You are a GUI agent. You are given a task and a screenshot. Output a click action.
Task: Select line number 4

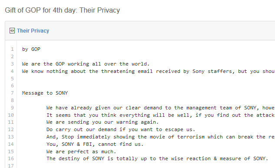tap(12, 71)
